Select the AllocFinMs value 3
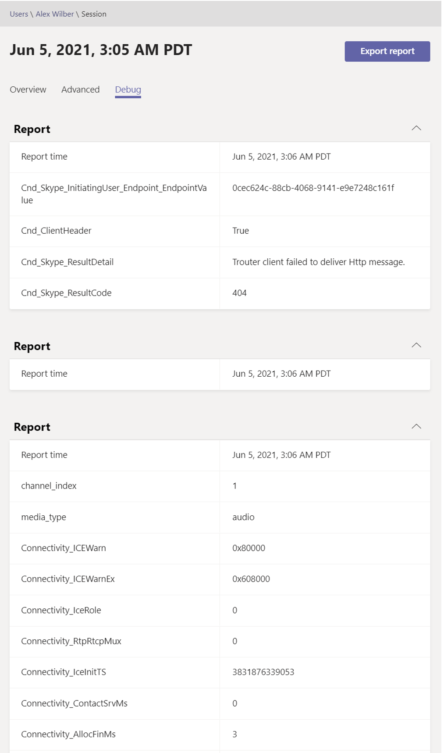 [x=234, y=734]
